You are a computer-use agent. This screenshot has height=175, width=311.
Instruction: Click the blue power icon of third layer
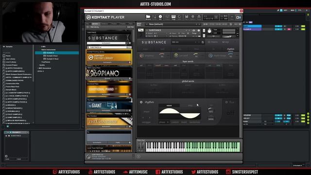[x=210, y=56]
